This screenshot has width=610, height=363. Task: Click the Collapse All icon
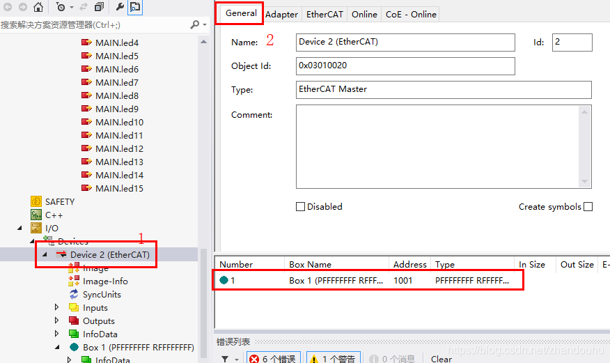(x=100, y=7)
